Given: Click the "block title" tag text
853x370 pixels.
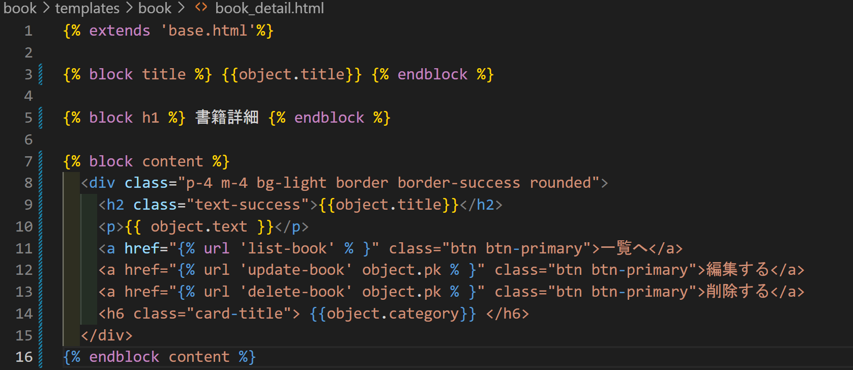Looking at the screenshot, I should 137,75.
